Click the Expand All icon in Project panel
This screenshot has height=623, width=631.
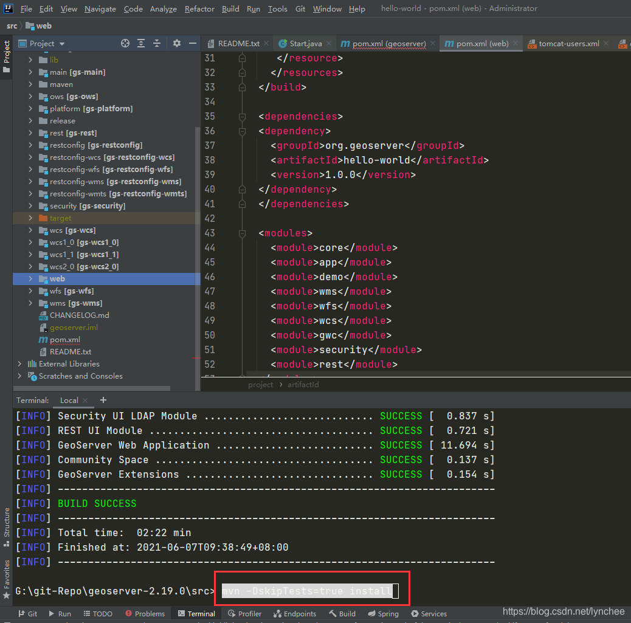pyautogui.click(x=141, y=44)
